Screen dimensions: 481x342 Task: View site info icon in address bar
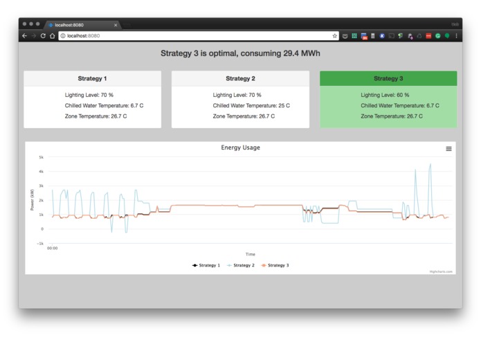point(63,36)
